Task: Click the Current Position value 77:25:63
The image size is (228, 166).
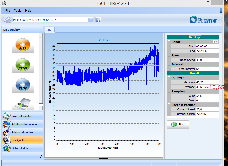Action: click(x=207, y=114)
